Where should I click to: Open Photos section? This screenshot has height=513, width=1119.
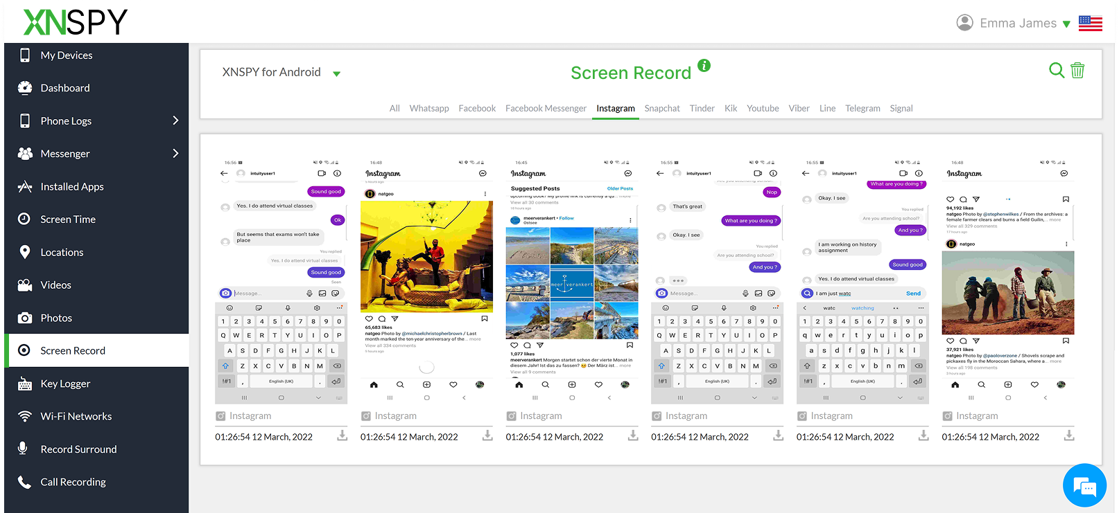96,318
